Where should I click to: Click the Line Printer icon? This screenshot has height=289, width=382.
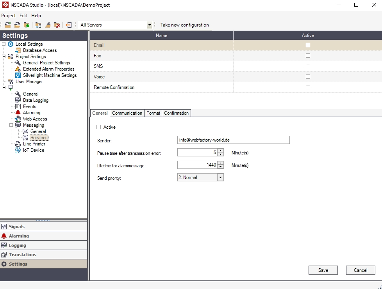[18, 144]
